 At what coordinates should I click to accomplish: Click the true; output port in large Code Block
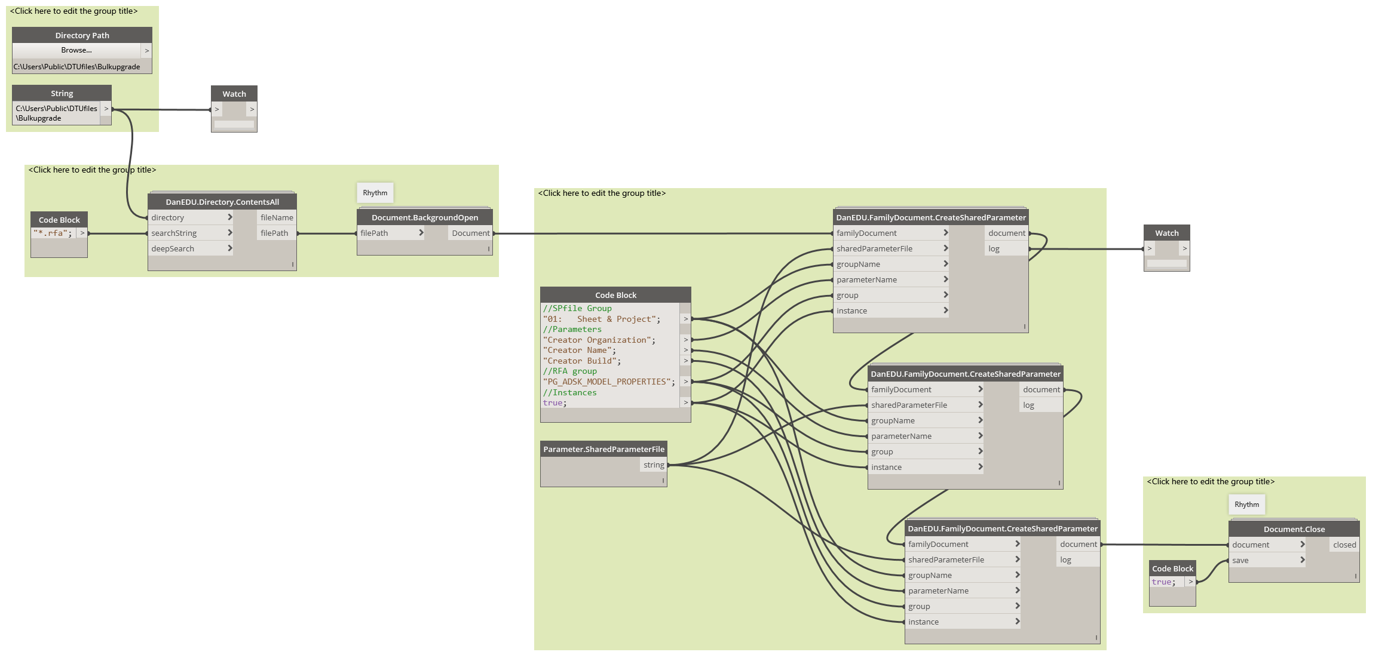(x=685, y=402)
